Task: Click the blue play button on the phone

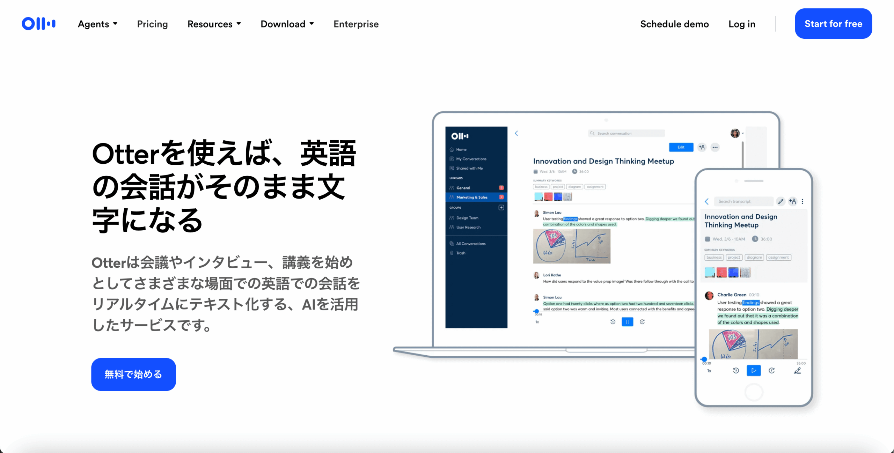Action: click(x=754, y=370)
